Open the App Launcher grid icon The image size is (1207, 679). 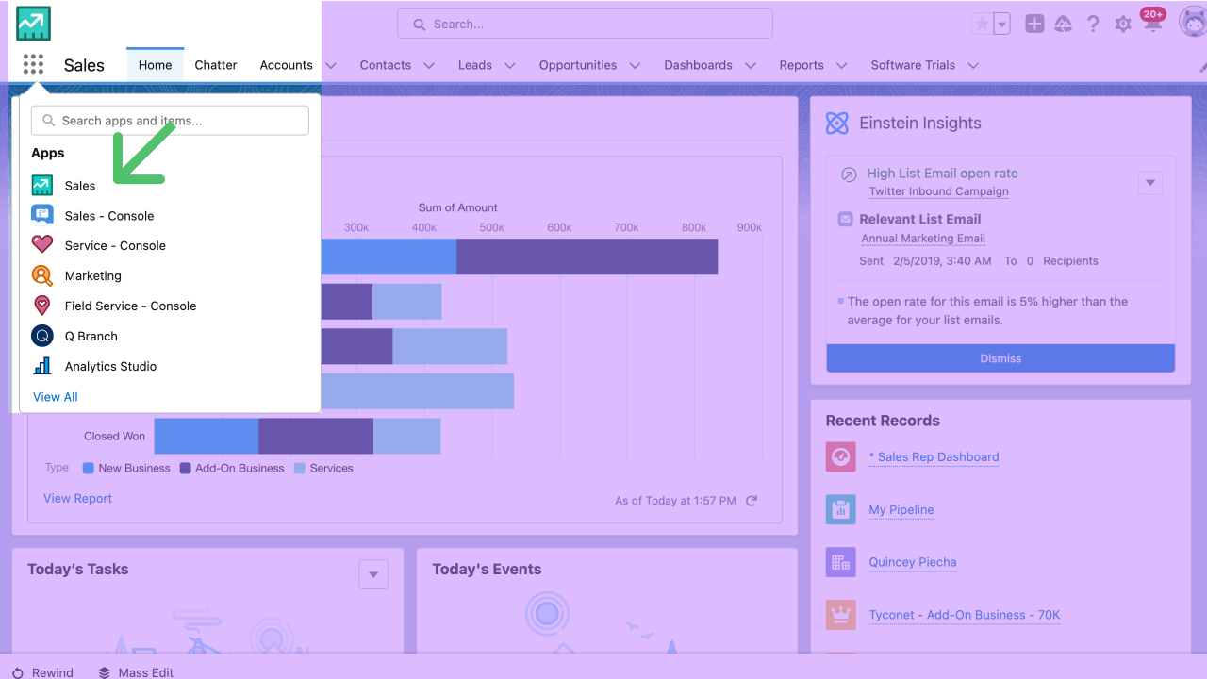point(33,64)
